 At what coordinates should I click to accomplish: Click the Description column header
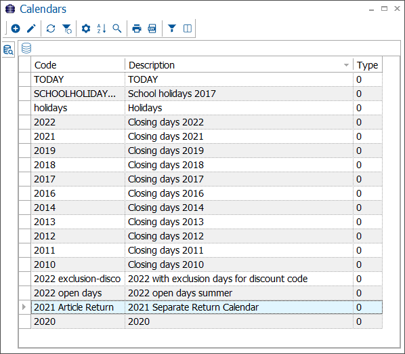pos(239,65)
